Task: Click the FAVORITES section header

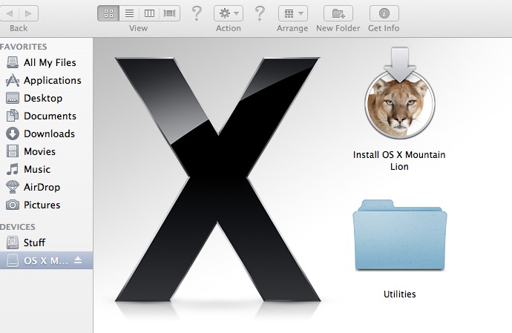Action: pyautogui.click(x=24, y=47)
